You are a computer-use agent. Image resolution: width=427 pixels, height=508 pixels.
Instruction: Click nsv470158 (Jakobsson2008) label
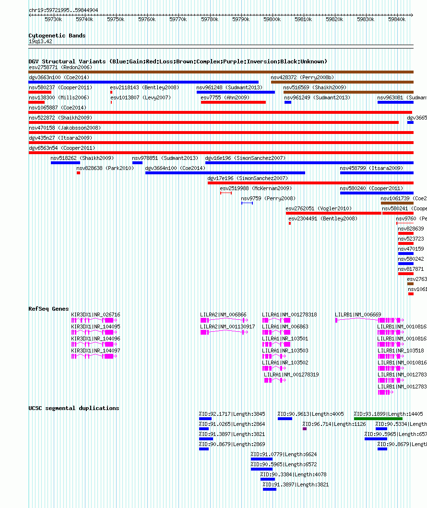[65, 128]
